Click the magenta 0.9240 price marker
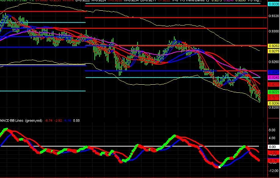 (274, 78)
